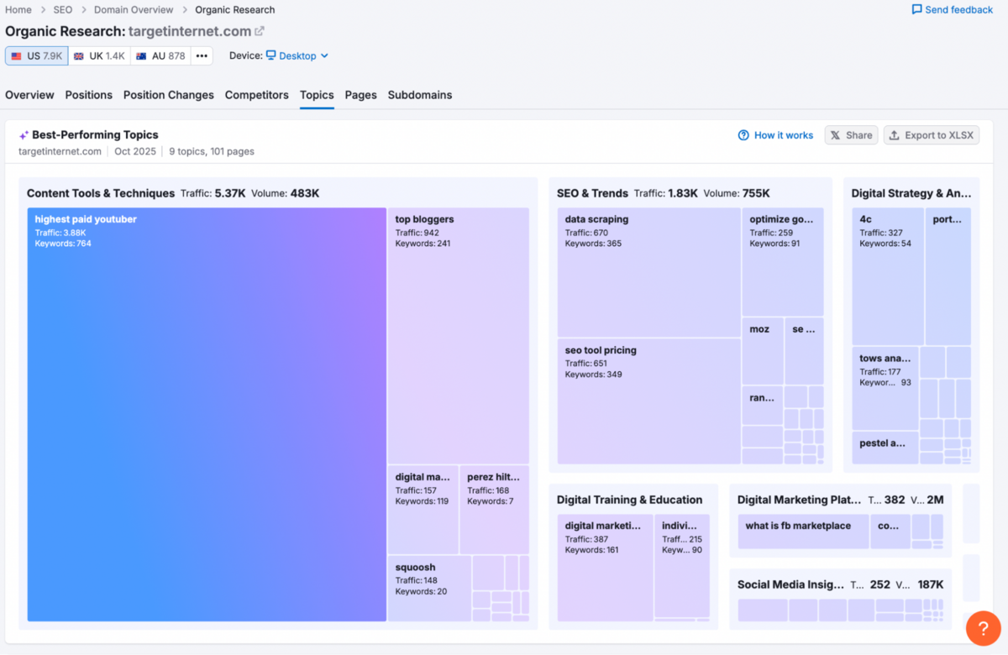Select the AU 878 database
The height and width of the screenshot is (655, 1008).
[x=160, y=56]
